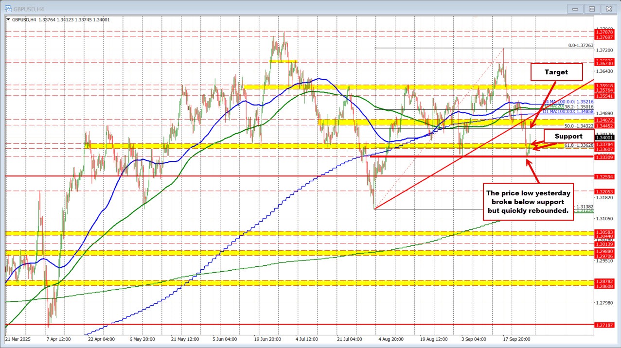Click the 'price low yesterday broke below support' text box

click(x=528, y=201)
